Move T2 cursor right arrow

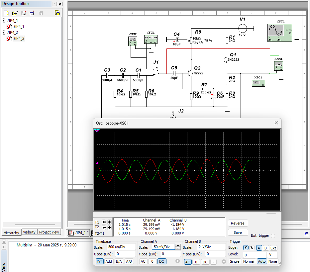pyautogui.click(x=109, y=227)
